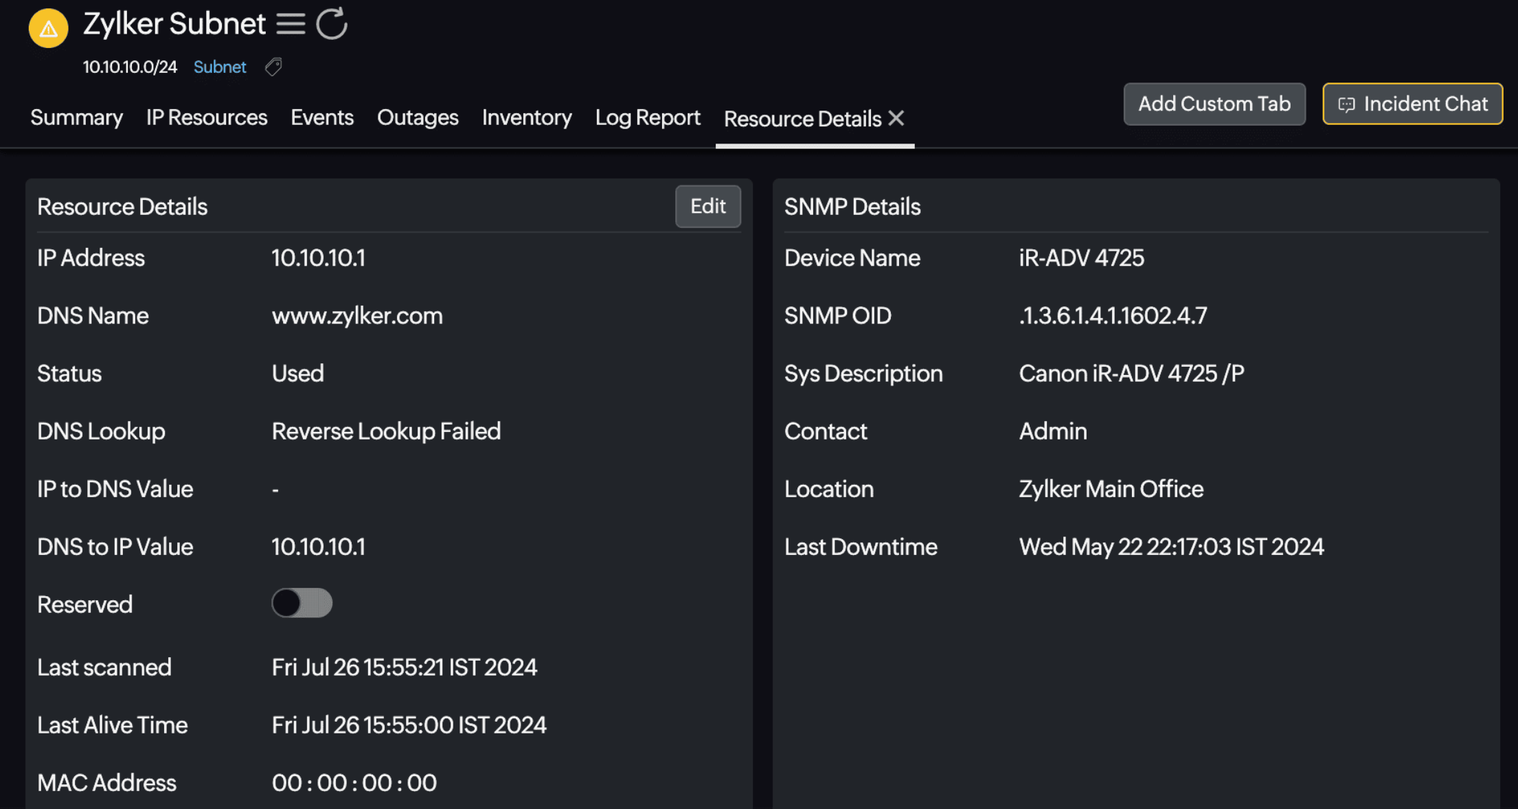This screenshot has width=1518, height=809.
Task: Open the Log Report tab
Action: click(x=647, y=117)
